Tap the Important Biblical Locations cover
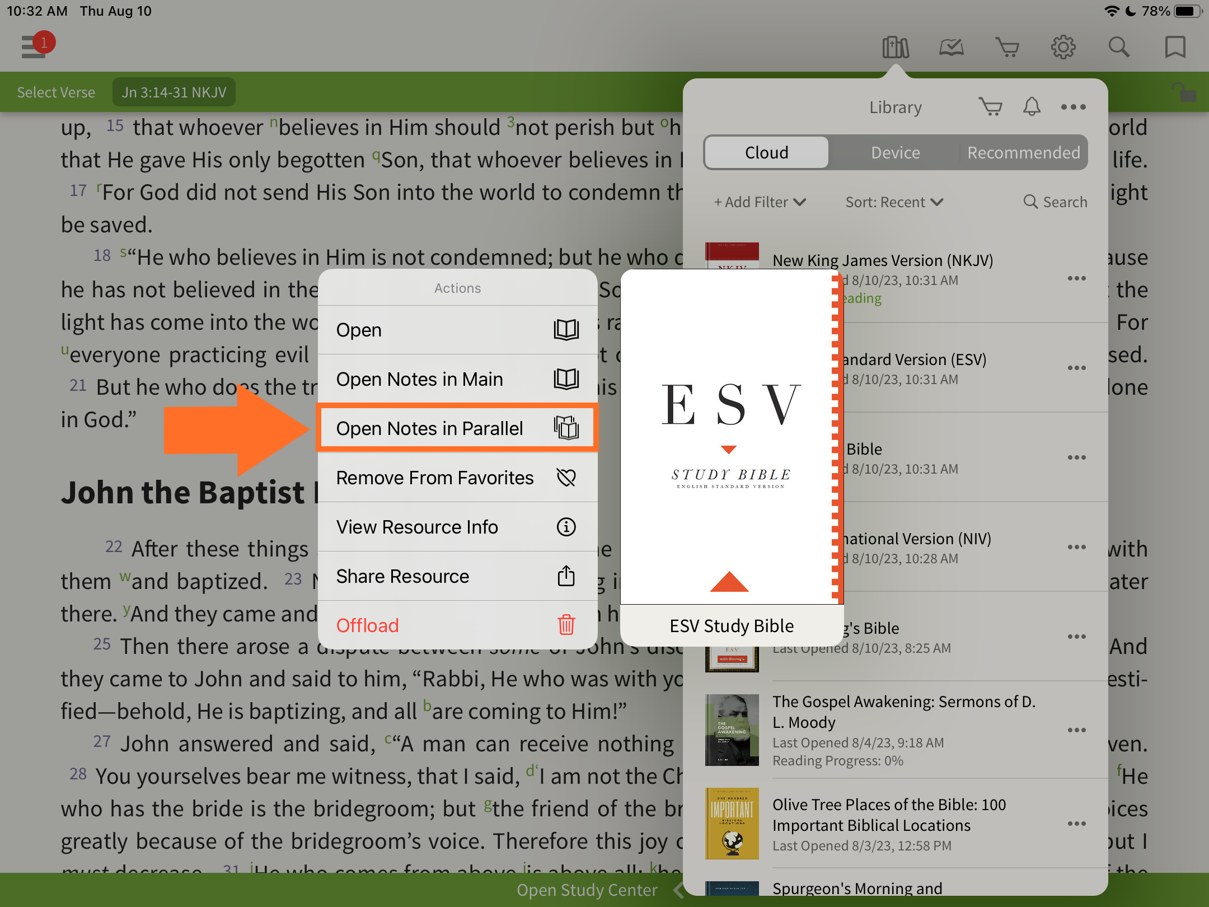This screenshot has height=907, width=1209. pyautogui.click(x=732, y=824)
